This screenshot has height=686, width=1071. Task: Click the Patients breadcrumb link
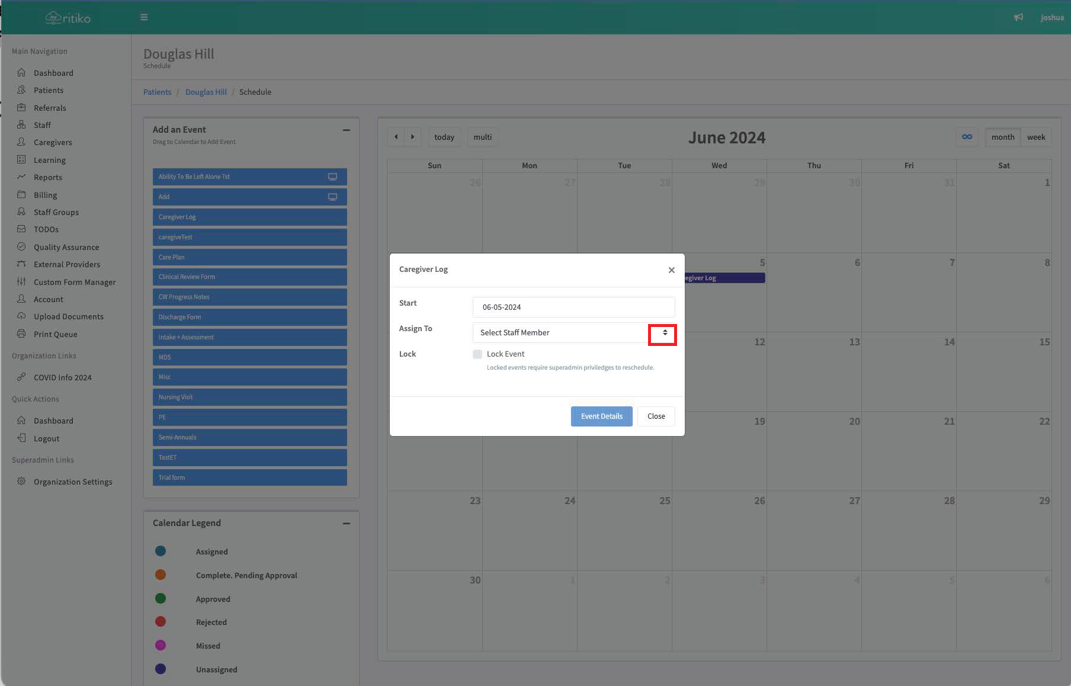click(x=157, y=92)
